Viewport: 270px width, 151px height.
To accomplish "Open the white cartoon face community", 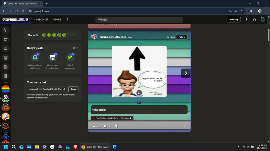I will pyautogui.click(x=5, y=117).
